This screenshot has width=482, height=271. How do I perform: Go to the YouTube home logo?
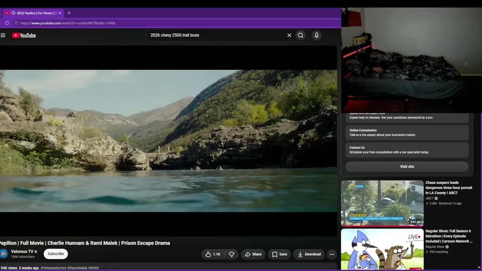click(x=24, y=35)
